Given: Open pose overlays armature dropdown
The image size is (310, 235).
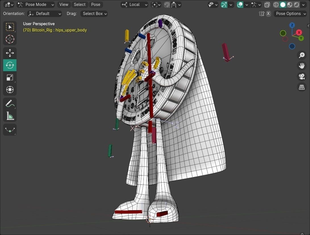Looking at the screenshot, I should click(x=256, y=5).
